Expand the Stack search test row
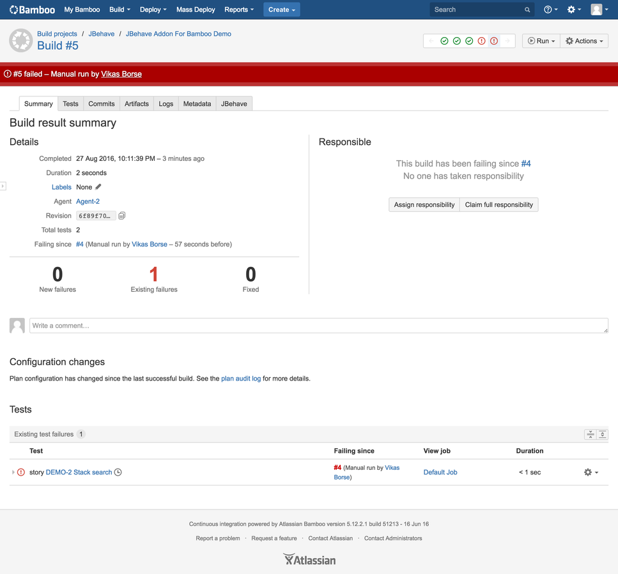 13,472
